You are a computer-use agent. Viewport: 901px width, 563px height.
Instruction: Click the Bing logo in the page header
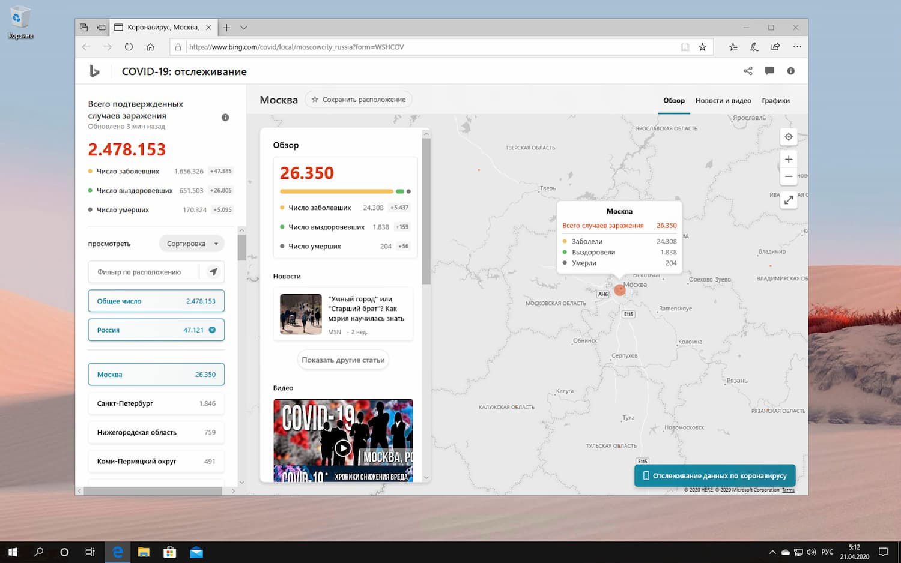click(x=94, y=71)
